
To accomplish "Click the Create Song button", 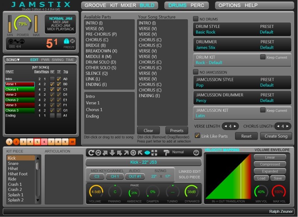I will [276, 136].
